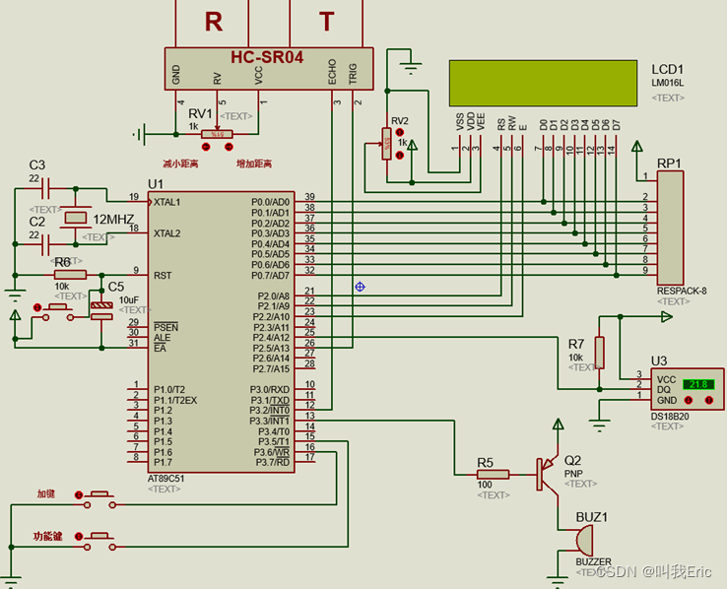Viewport: 727px width, 589px height.
Task: Click the XTAL1 pin label
Action: coord(166,202)
